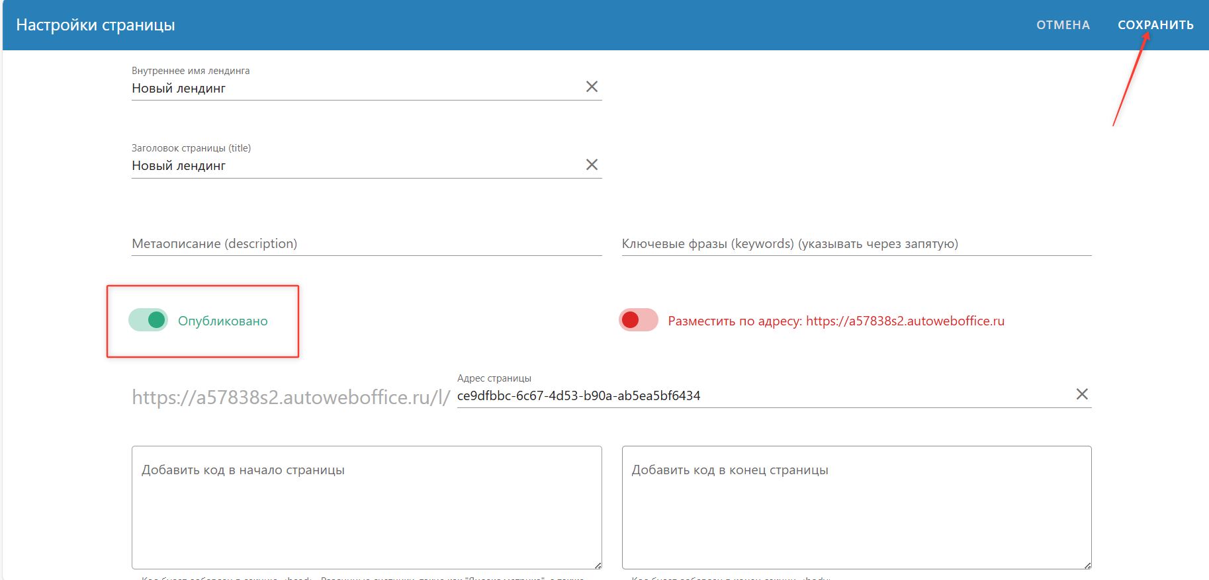Click the 'Настройки страницы' header title
The height and width of the screenshot is (580, 1209).
click(x=95, y=25)
